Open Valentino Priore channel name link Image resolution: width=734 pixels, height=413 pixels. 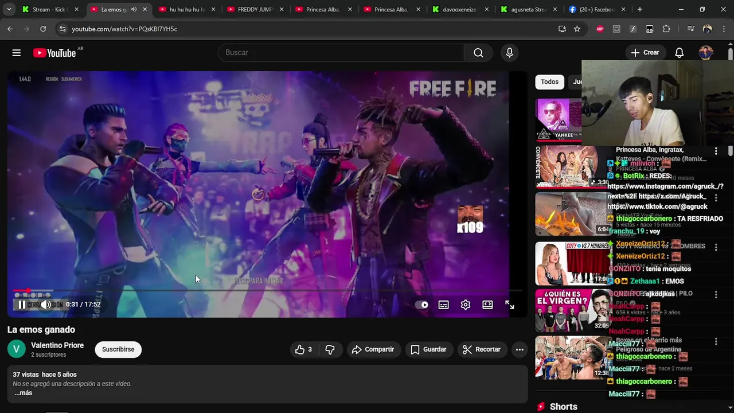point(57,345)
